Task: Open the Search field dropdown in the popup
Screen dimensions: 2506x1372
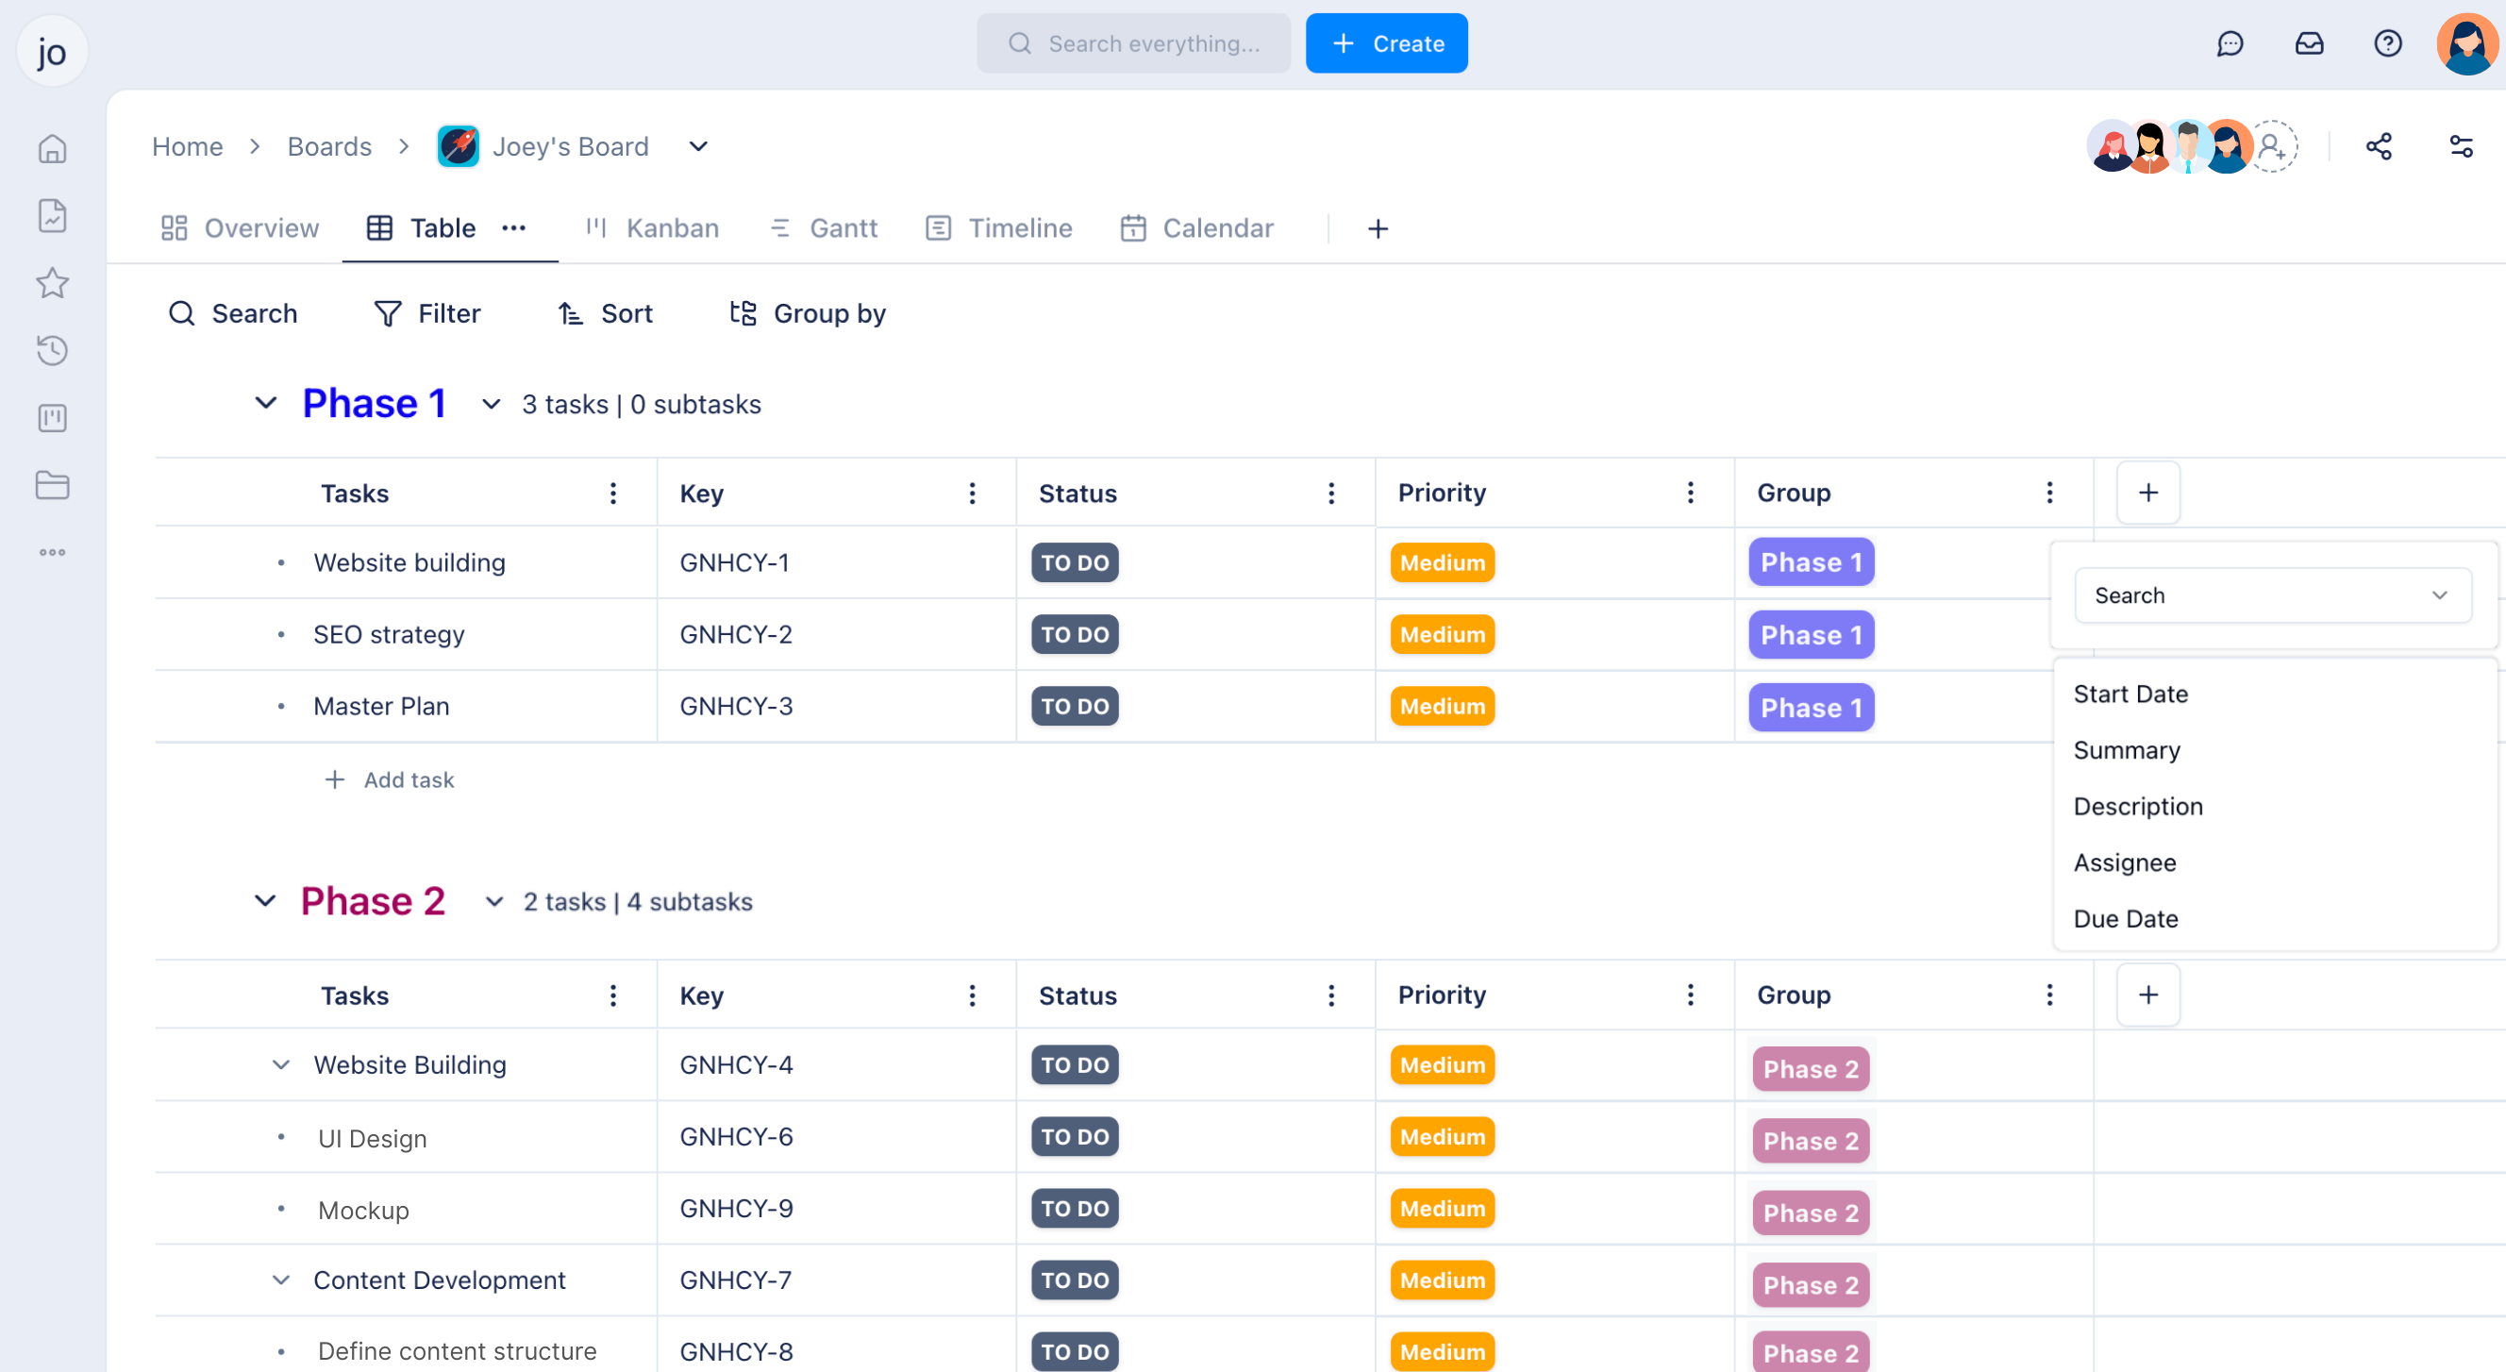Action: [2274, 594]
